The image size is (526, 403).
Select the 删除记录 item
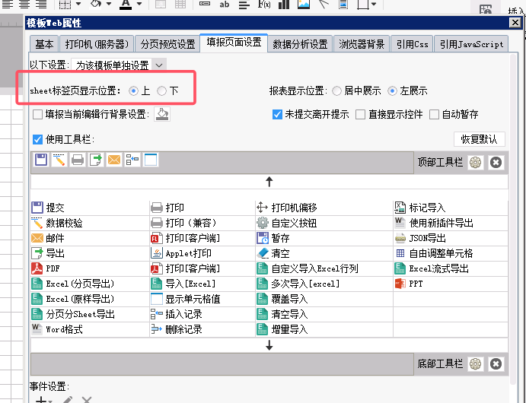coord(202,329)
